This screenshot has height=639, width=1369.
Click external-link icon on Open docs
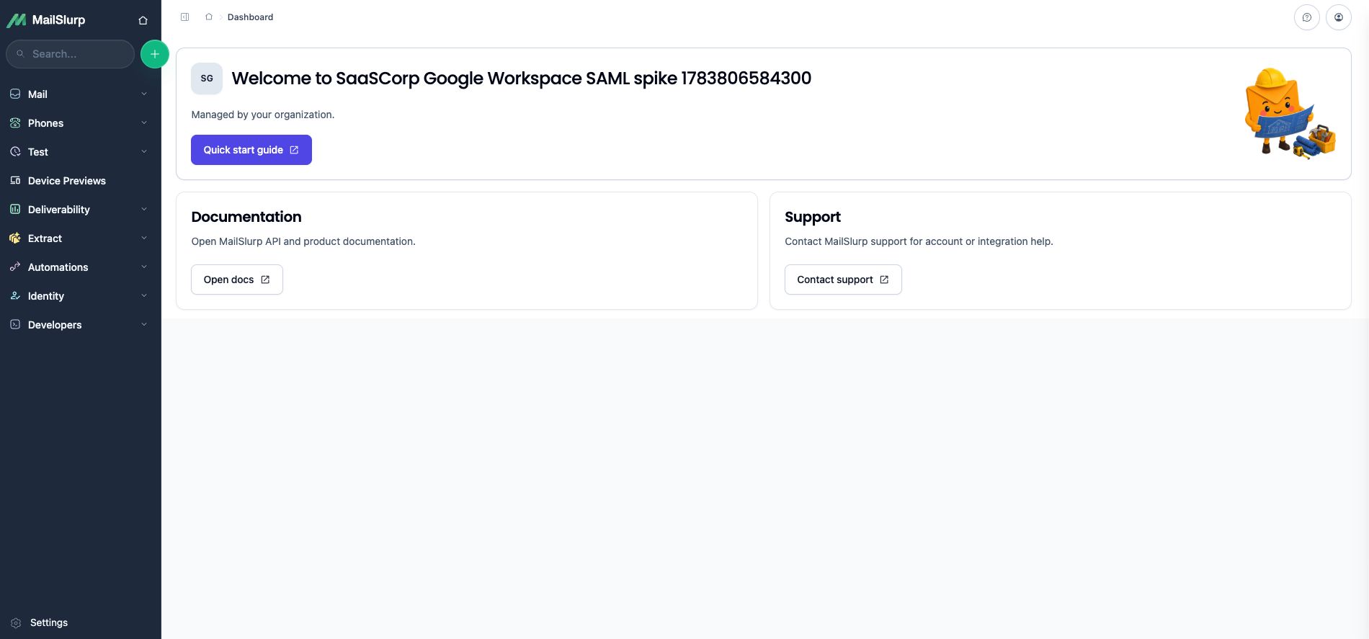pos(265,280)
